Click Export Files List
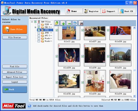Screen dimensions: 138x111 pos(15,77)
